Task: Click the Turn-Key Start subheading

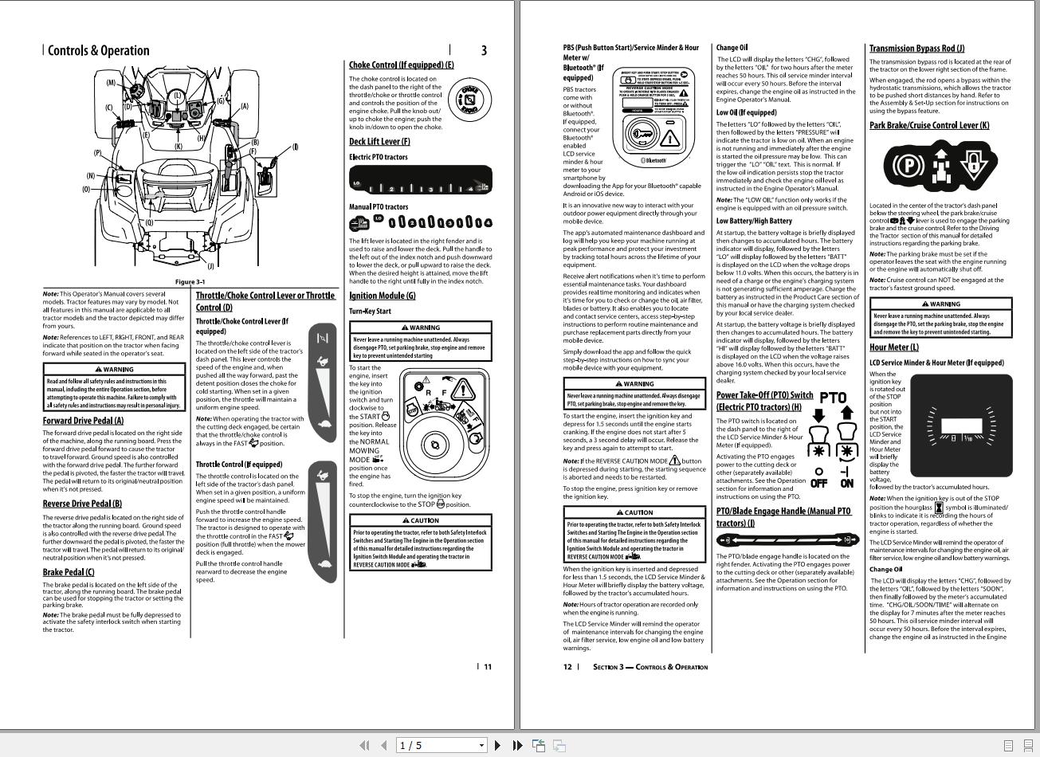Action: (x=370, y=312)
